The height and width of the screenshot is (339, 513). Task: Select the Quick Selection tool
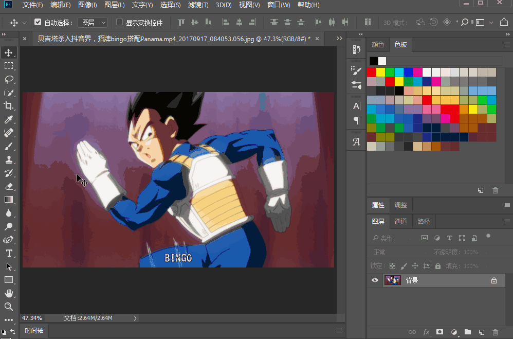click(x=9, y=93)
